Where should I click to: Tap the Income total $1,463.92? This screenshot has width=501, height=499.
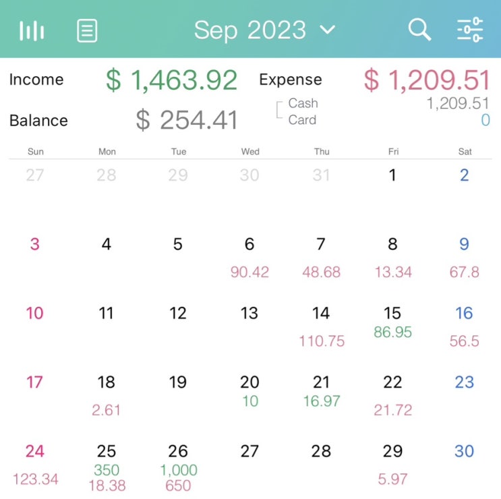171,80
